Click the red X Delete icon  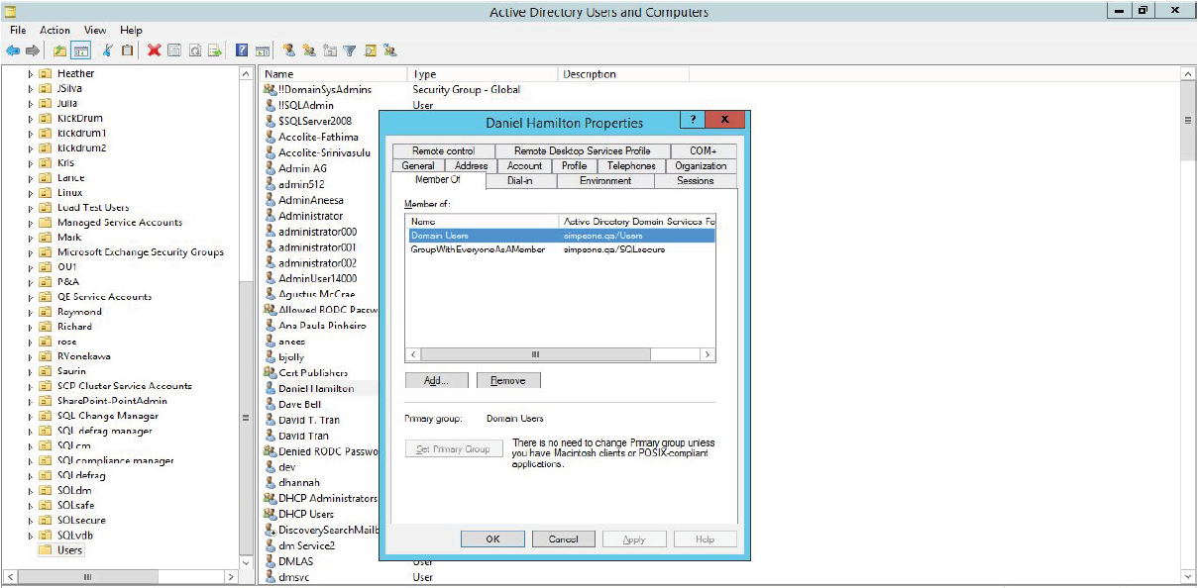(154, 50)
